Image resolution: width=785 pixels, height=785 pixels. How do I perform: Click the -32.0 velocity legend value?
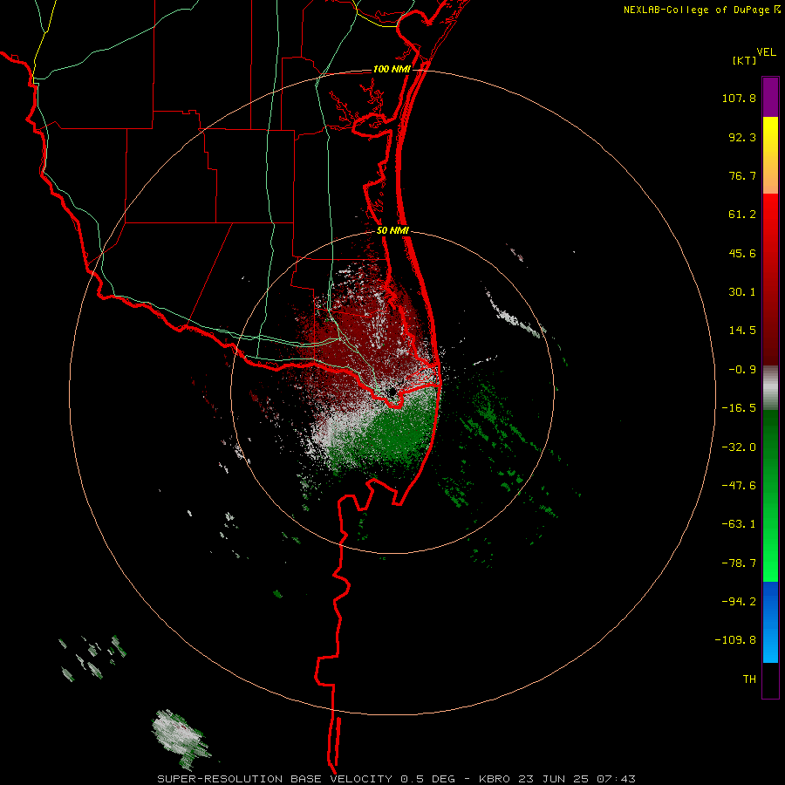tap(739, 447)
